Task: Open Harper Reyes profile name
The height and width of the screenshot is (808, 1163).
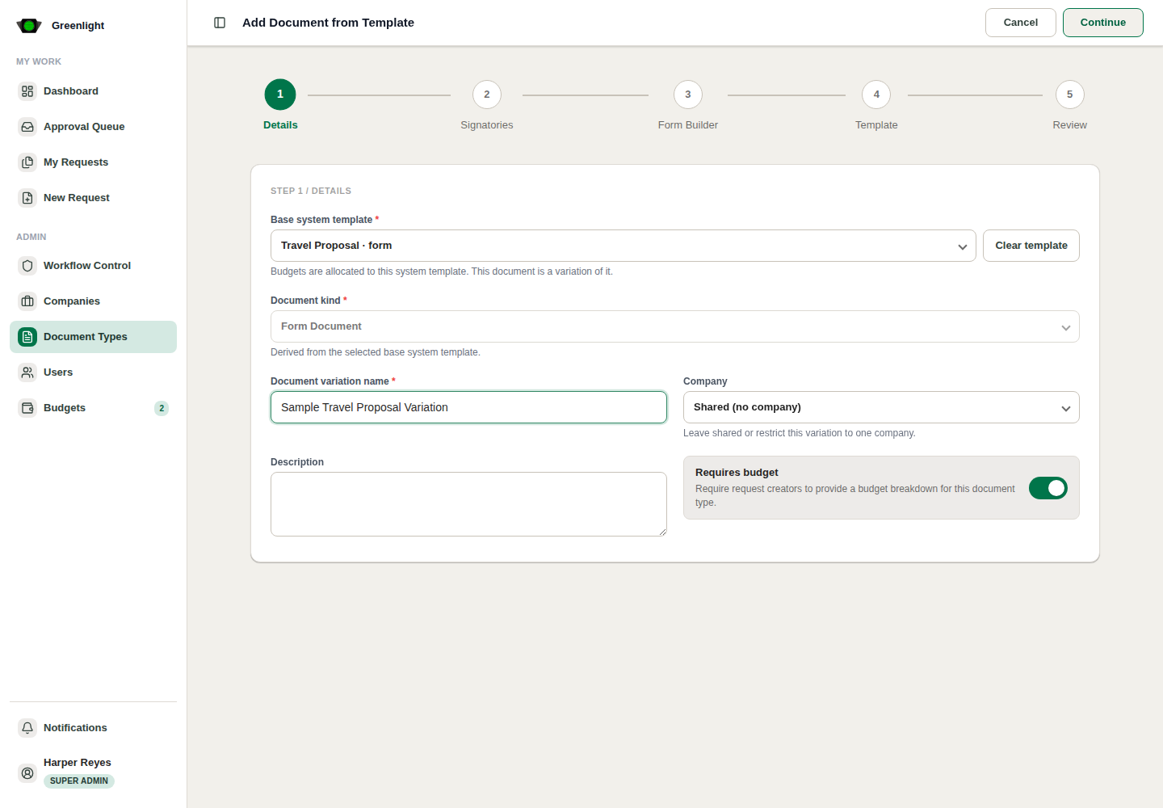Action: pyautogui.click(x=78, y=763)
